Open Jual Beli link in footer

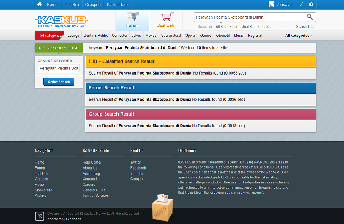point(41,174)
